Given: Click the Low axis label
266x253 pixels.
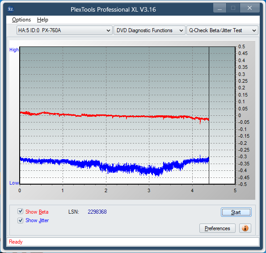Looking at the screenshot, I should click(x=14, y=183).
